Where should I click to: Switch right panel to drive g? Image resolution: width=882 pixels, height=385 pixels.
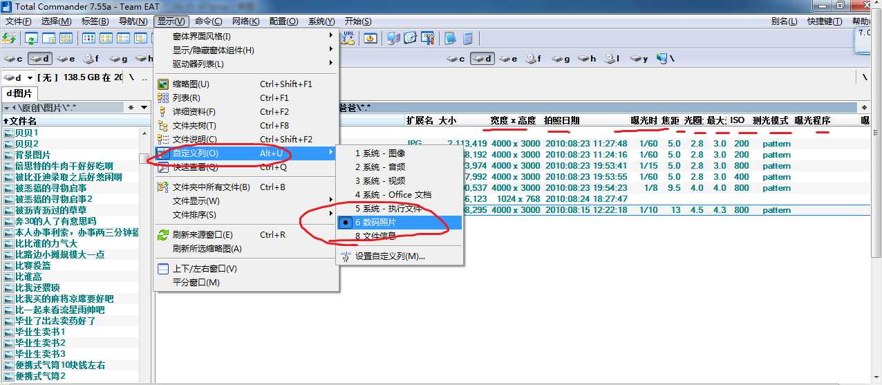click(561, 59)
